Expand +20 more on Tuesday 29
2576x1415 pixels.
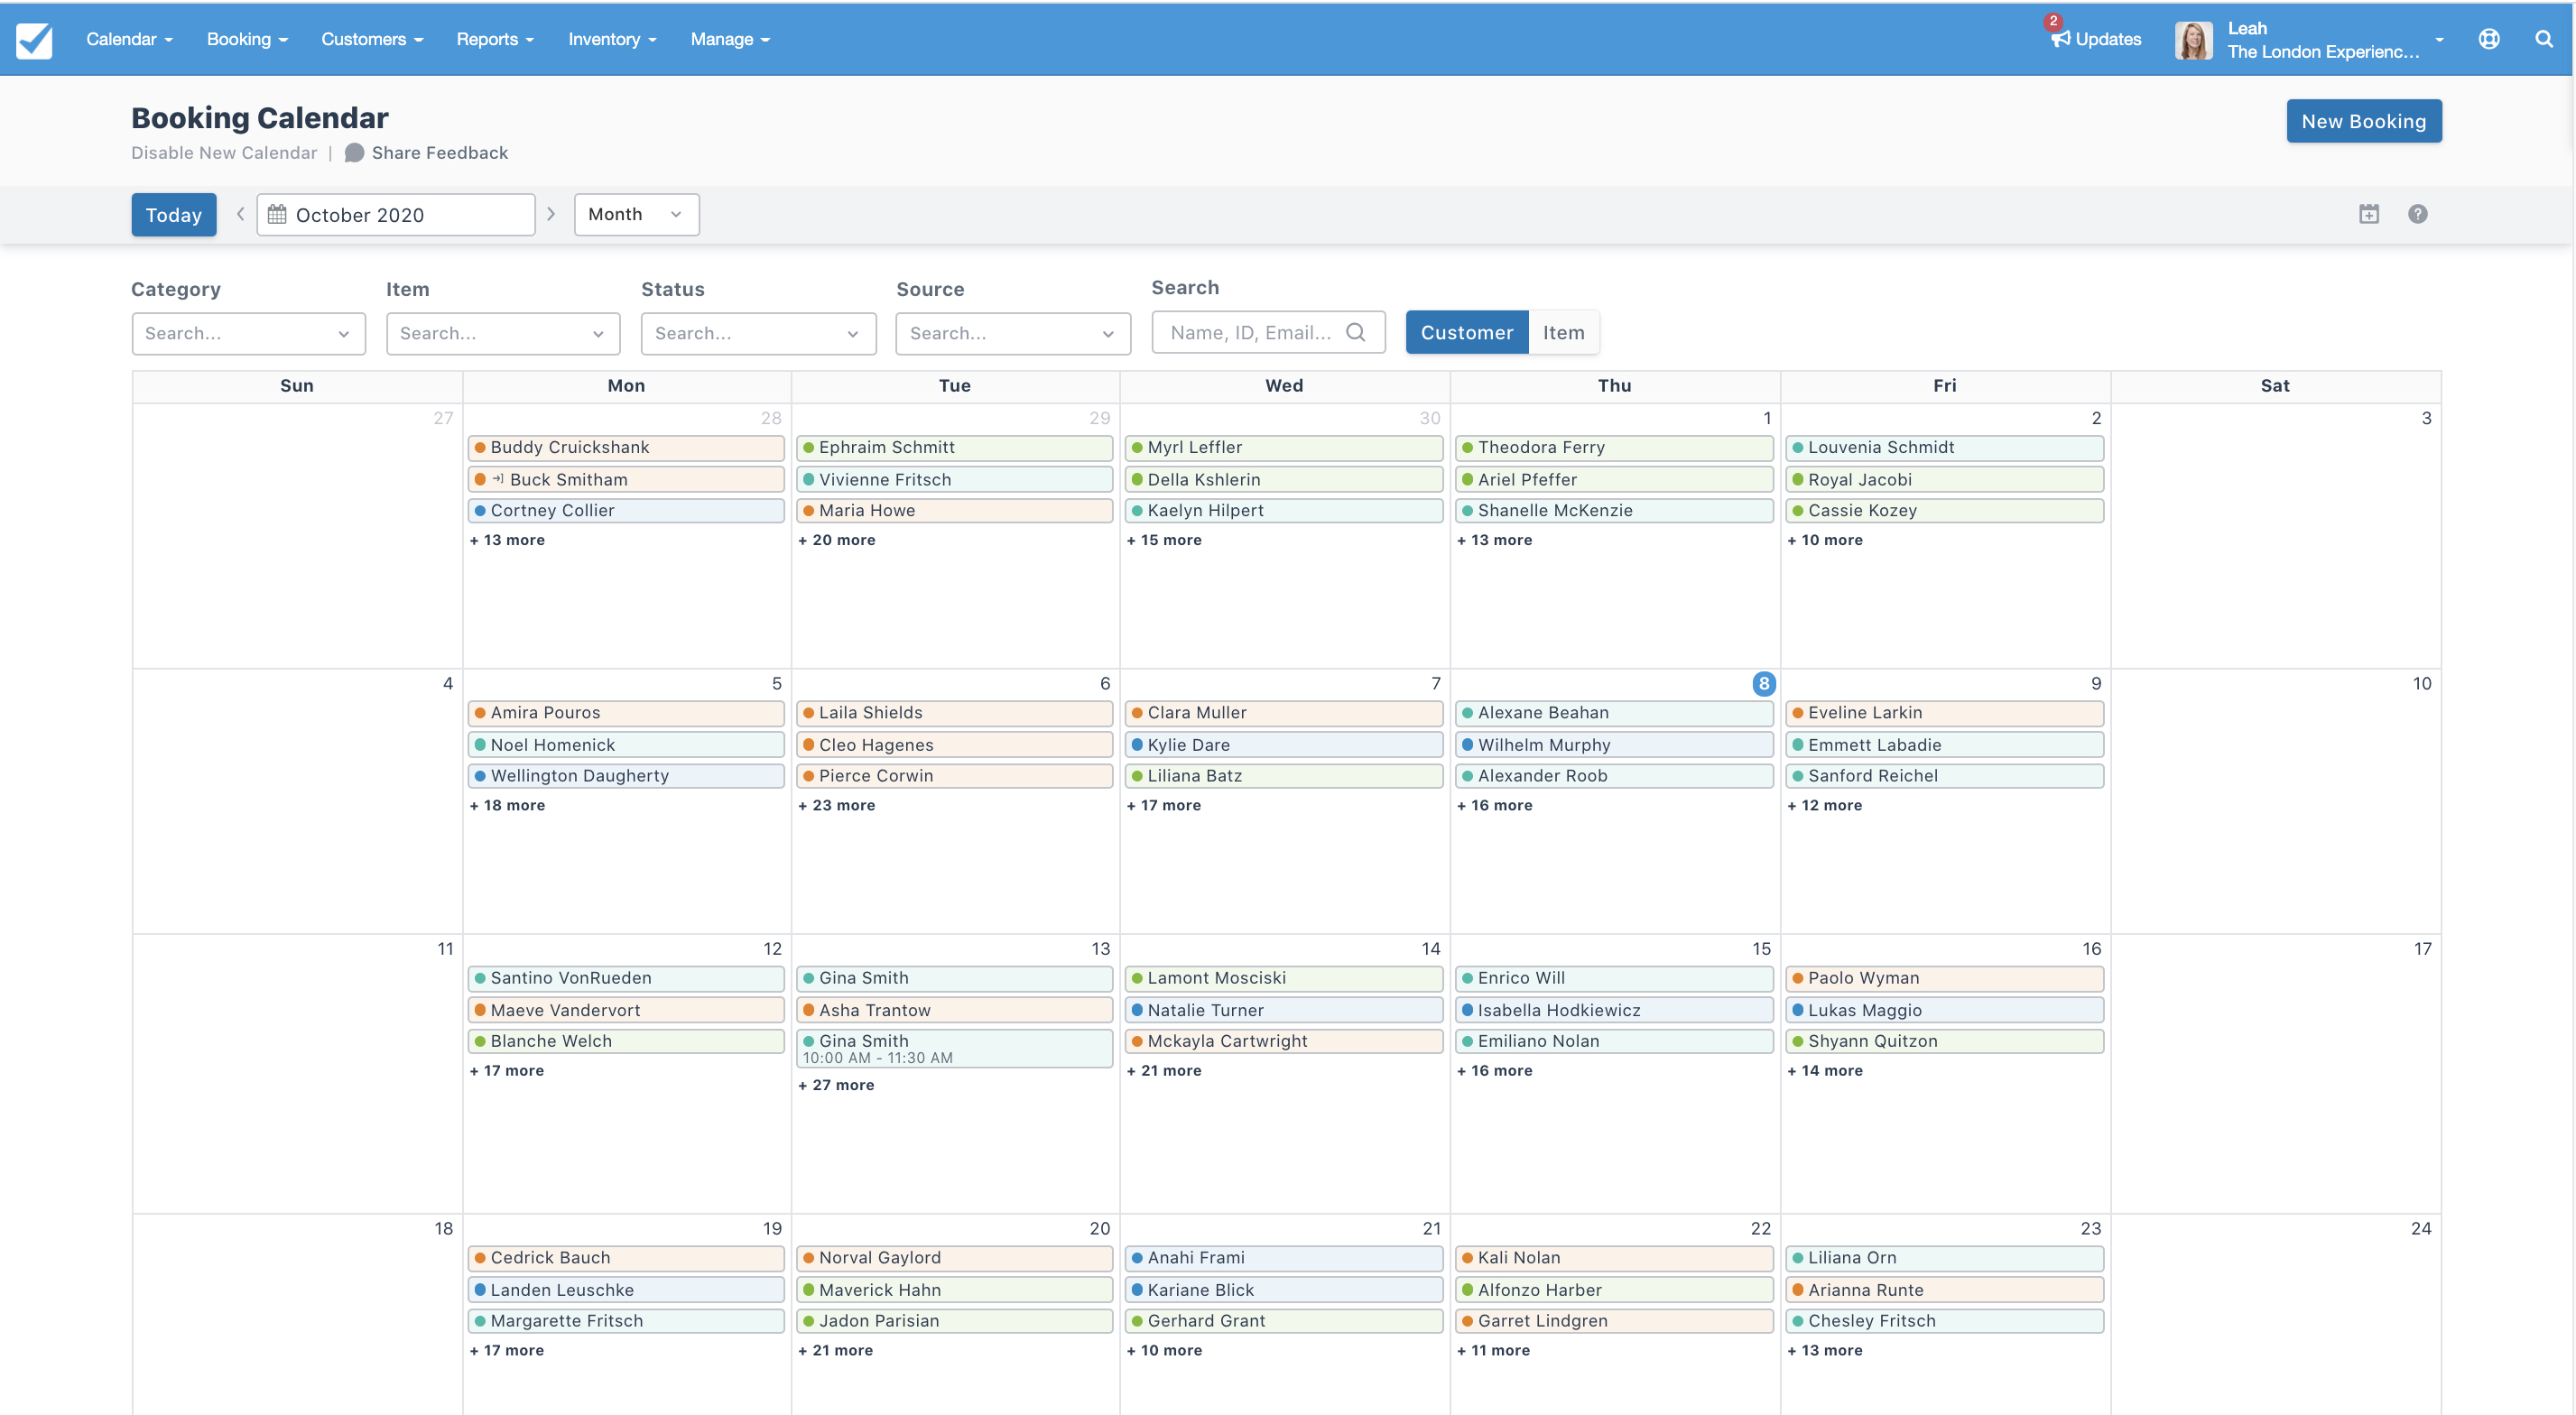tap(836, 539)
